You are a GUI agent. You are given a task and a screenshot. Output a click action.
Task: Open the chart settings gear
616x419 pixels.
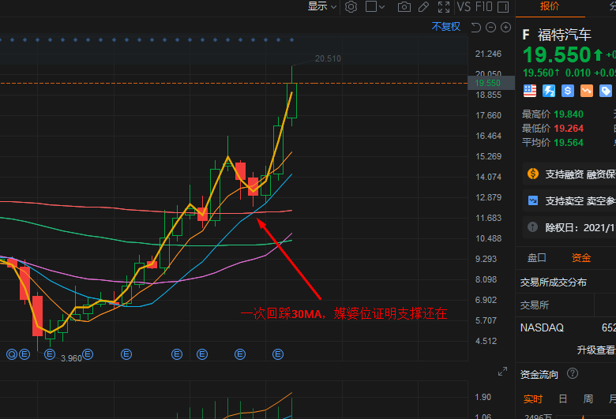tap(351, 6)
